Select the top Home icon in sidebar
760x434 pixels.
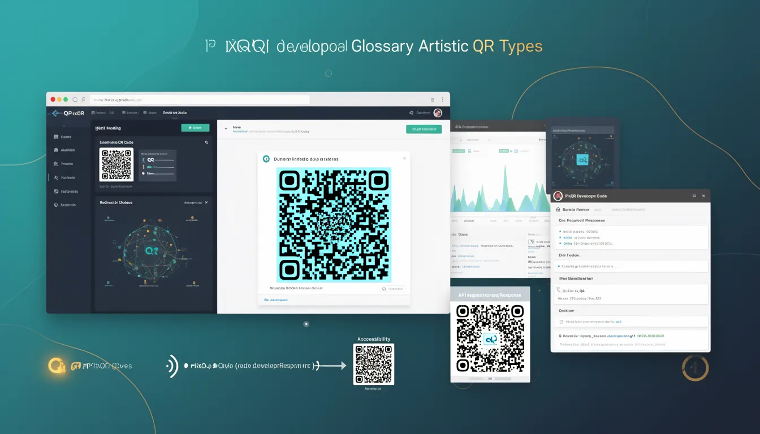click(x=55, y=137)
